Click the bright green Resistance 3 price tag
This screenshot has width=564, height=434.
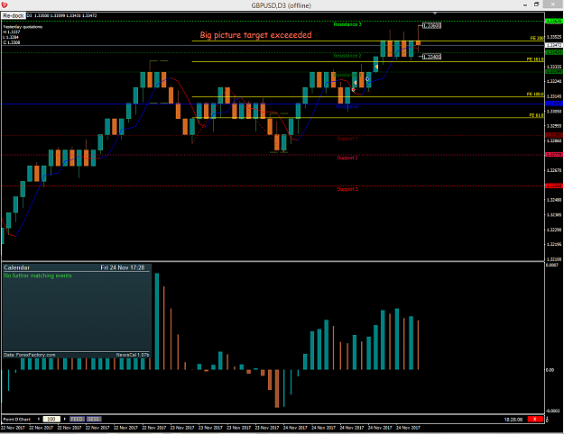coord(554,22)
